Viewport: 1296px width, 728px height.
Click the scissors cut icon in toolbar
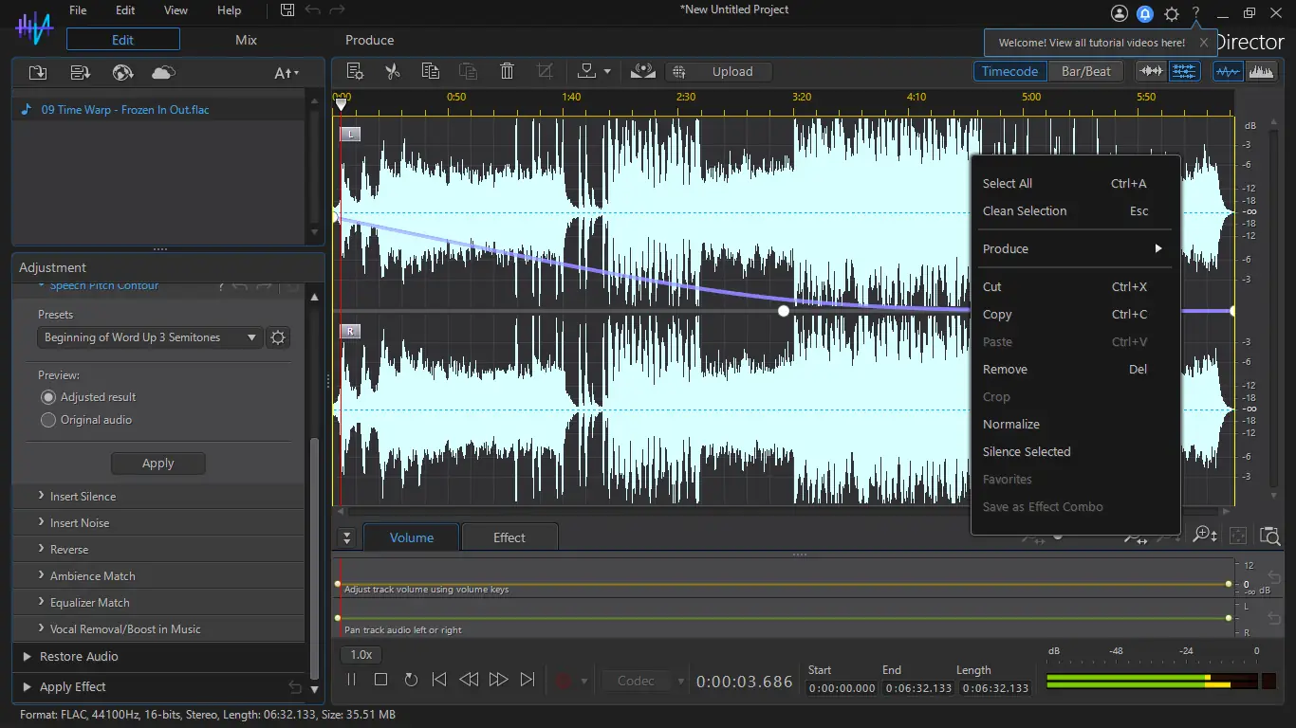[x=392, y=71]
